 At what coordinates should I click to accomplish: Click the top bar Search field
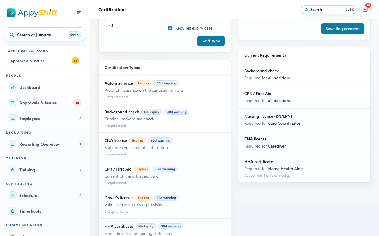[329, 10]
